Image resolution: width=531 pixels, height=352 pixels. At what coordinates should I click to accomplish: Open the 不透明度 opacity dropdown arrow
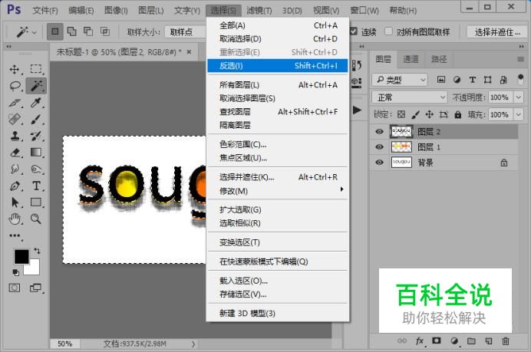point(519,97)
